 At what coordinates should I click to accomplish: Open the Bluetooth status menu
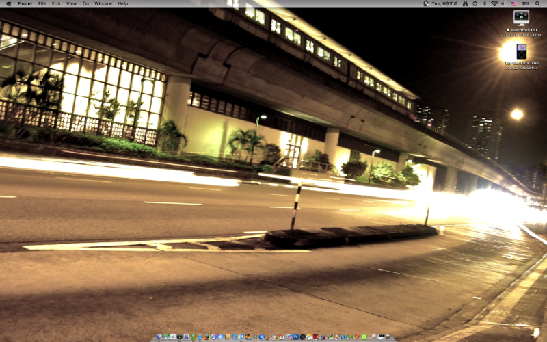pyautogui.click(x=485, y=3)
